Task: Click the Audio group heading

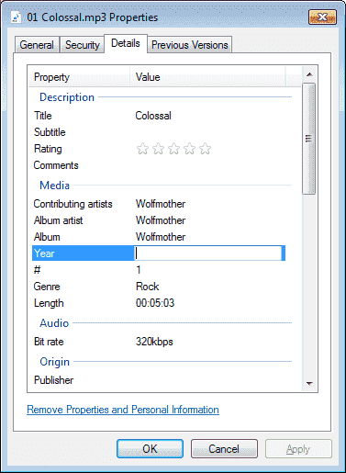Action: tap(54, 323)
